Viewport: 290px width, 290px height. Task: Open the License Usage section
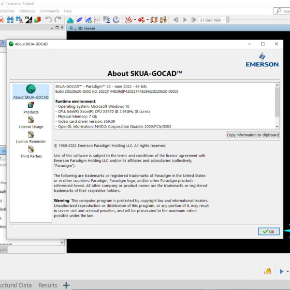(x=31, y=123)
